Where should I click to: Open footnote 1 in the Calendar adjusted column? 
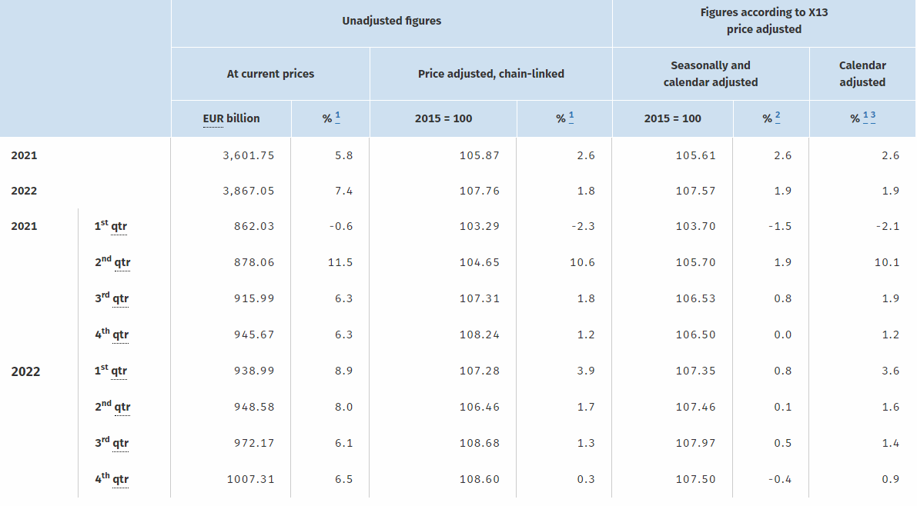coord(866,118)
